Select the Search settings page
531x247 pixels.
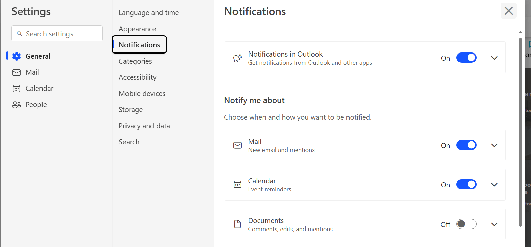[129, 142]
